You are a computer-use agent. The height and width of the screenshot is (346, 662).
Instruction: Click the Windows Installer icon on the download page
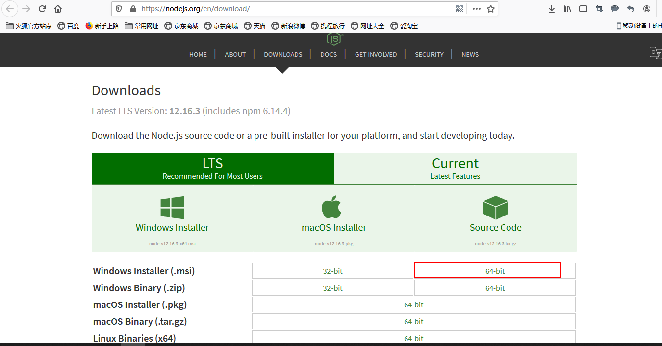(172, 207)
